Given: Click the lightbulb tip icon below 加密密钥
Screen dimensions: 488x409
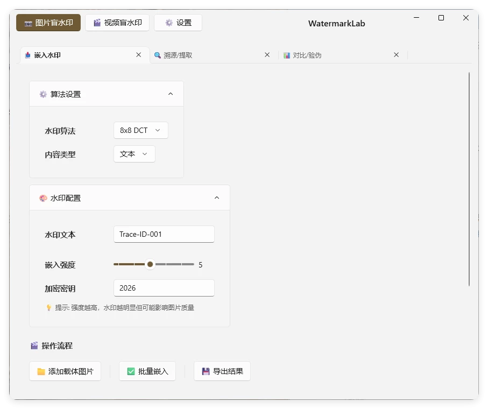Looking at the screenshot, I should pyautogui.click(x=49, y=307).
